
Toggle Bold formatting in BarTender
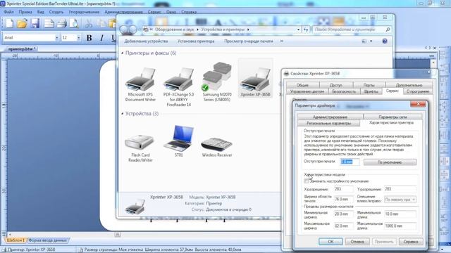(89, 37)
